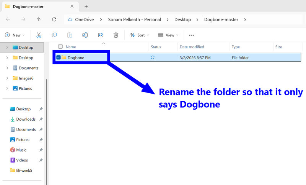Viewport: 306px width, 185px height.
Task: Refresh the current folder view
Action: [x=54, y=19]
